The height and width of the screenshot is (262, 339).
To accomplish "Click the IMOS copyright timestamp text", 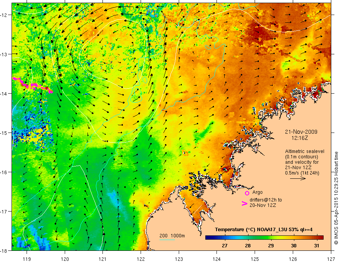I will (x=336, y=198).
